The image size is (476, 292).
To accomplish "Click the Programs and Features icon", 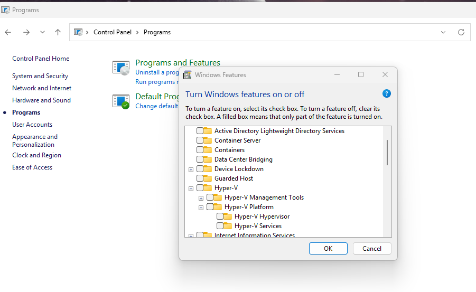I will coord(121,68).
